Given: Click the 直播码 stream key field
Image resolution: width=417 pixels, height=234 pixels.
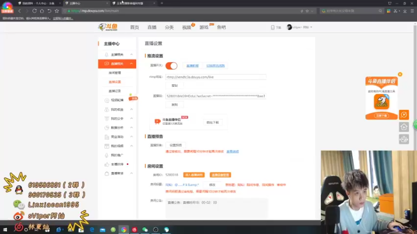Looking at the screenshot, I should [216, 96].
